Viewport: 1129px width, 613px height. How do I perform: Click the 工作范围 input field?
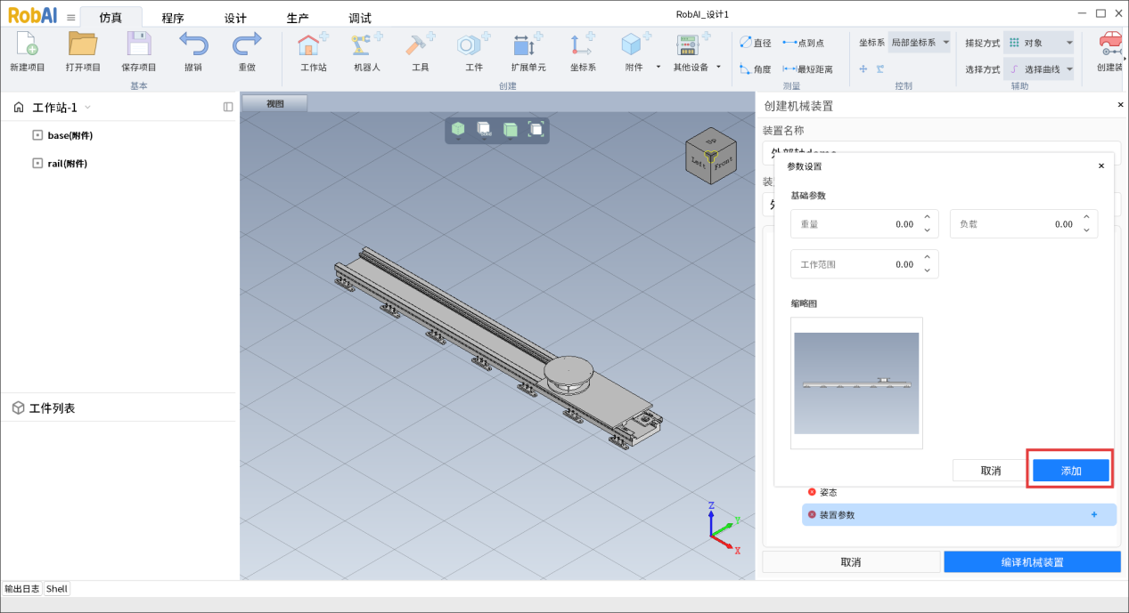[x=864, y=264]
